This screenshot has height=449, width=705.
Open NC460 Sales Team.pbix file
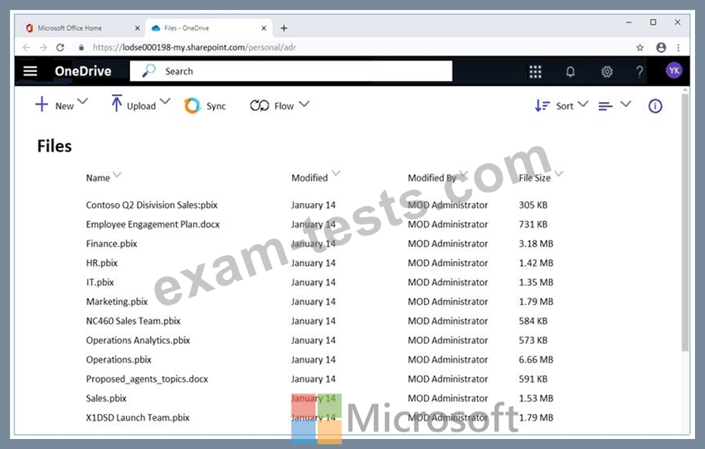pyautogui.click(x=133, y=321)
